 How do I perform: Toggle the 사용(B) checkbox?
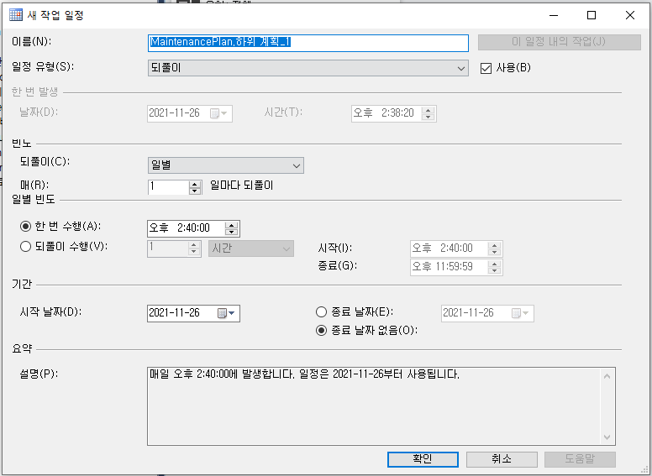pos(486,68)
